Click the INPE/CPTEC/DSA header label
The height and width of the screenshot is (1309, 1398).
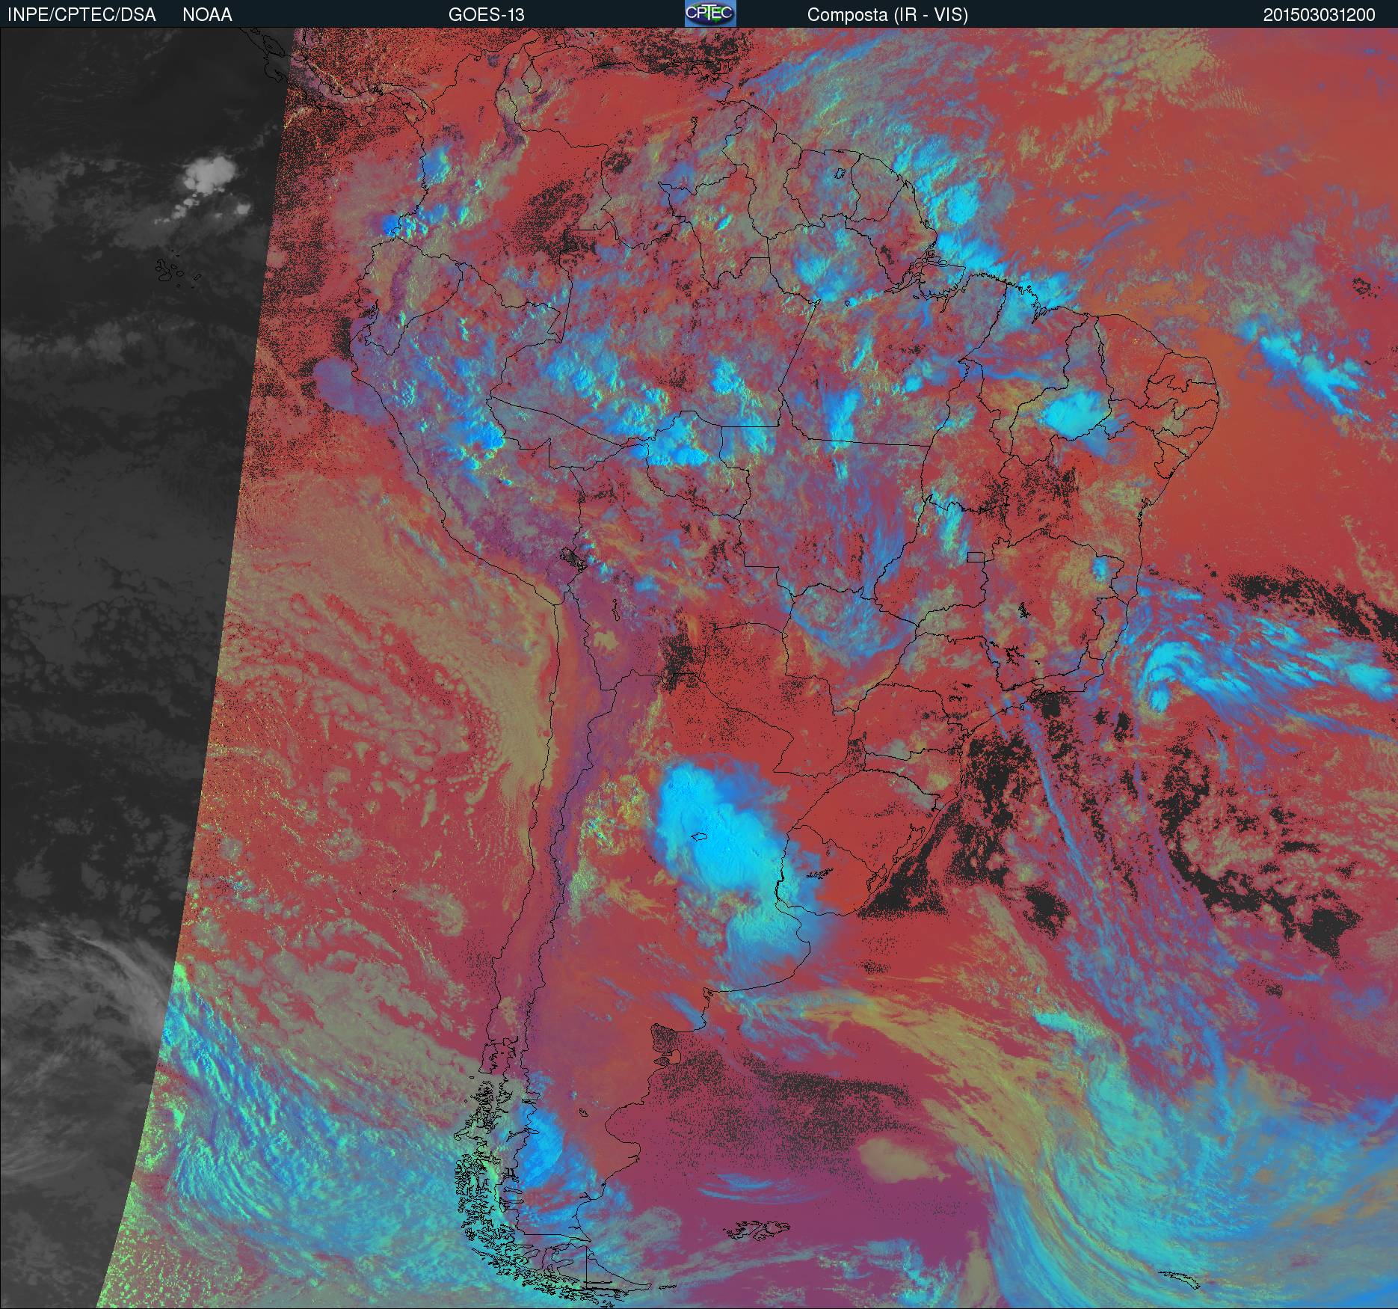[81, 15]
